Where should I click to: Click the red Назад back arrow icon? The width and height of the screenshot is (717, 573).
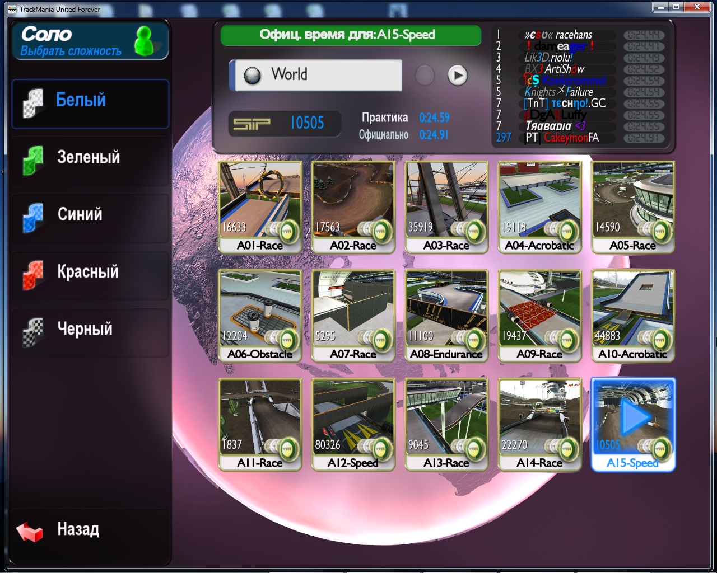pyautogui.click(x=30, y=530)
